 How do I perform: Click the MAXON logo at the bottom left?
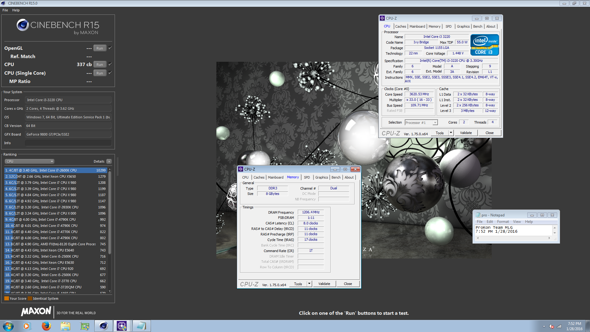[36, 311]
